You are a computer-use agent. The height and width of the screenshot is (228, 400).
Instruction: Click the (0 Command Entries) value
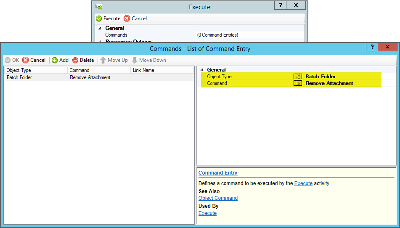pos(217,35)
